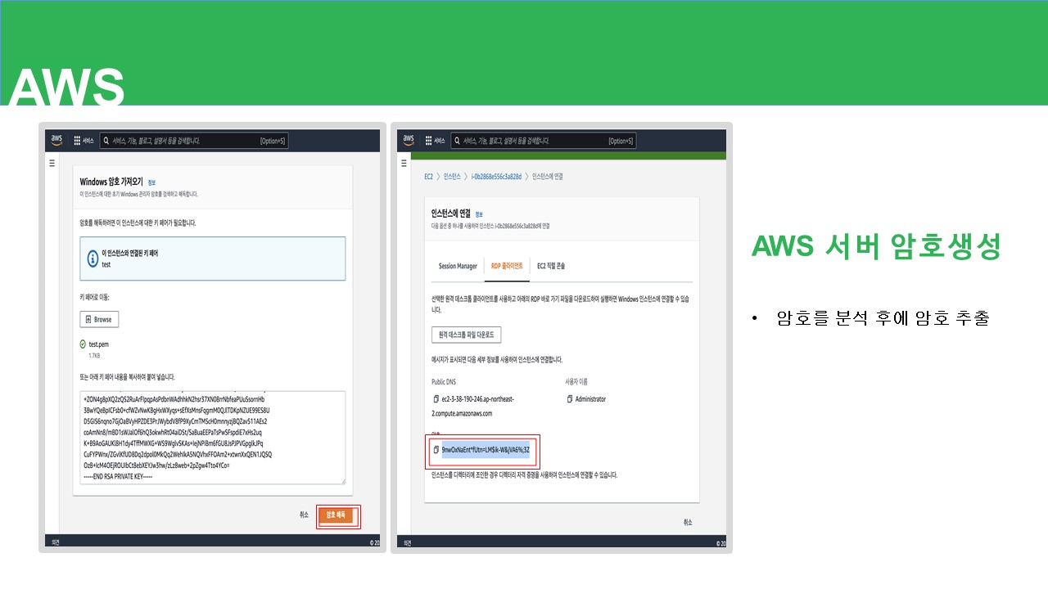Image resolution: width=1048 pixels, height=589 pixels.
Task: Click the 'Administrator' user name value
Action: click(590, 399)
